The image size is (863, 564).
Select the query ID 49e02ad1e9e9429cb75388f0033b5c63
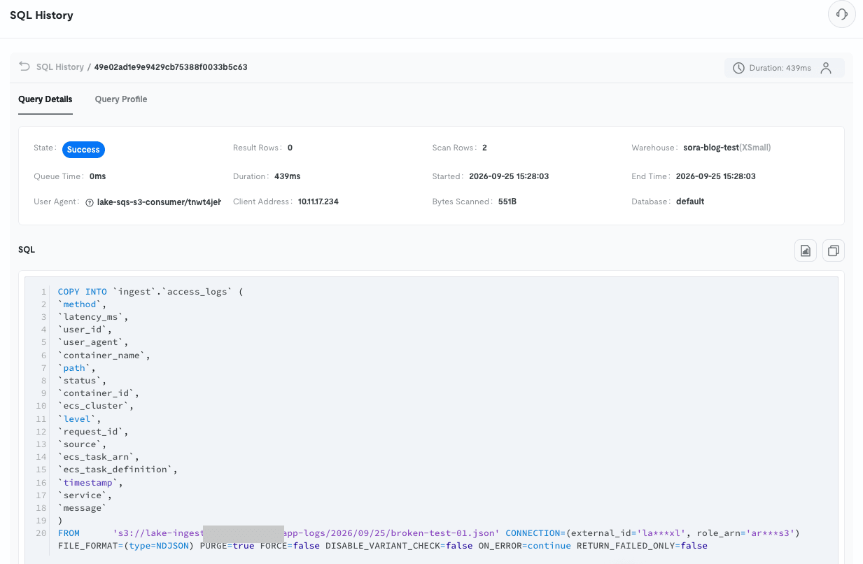tap(171, 67)
